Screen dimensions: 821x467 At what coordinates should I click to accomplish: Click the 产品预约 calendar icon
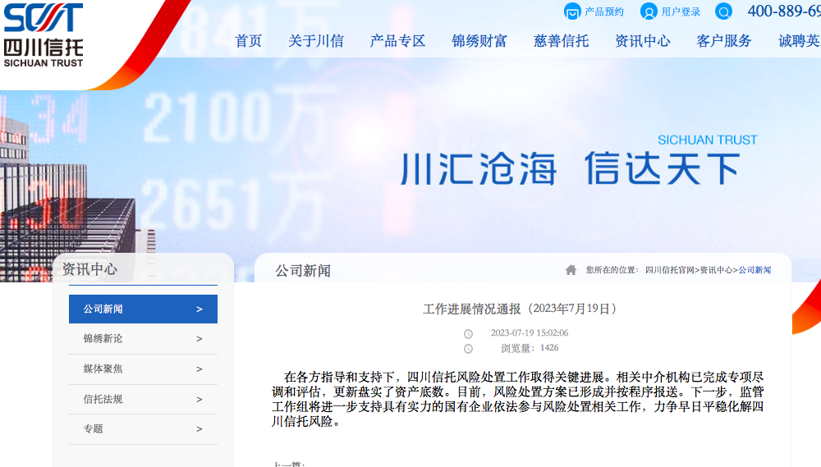572,11
